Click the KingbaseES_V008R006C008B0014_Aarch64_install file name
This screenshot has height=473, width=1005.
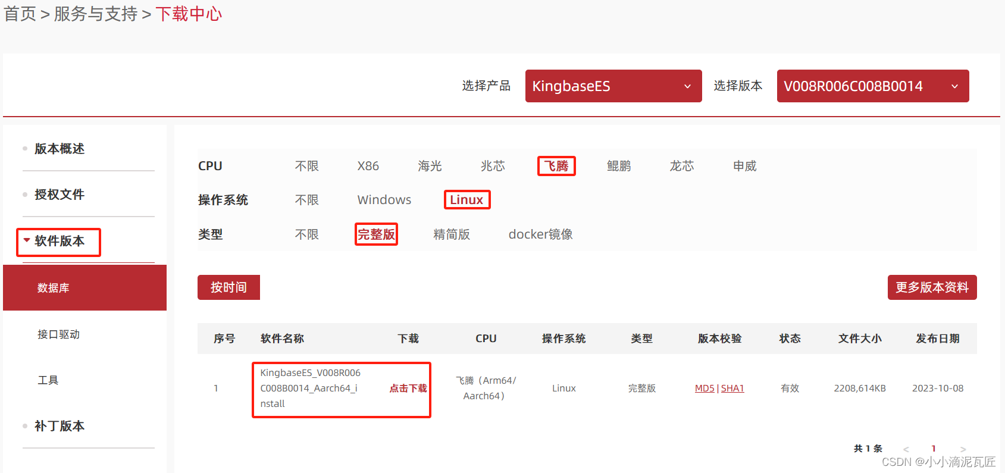[311, 389]
